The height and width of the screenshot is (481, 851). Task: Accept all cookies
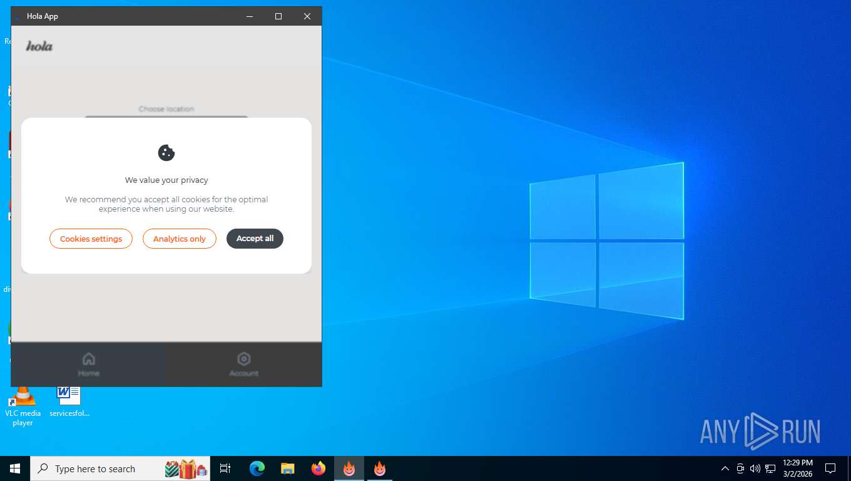(x=255, y=239)
